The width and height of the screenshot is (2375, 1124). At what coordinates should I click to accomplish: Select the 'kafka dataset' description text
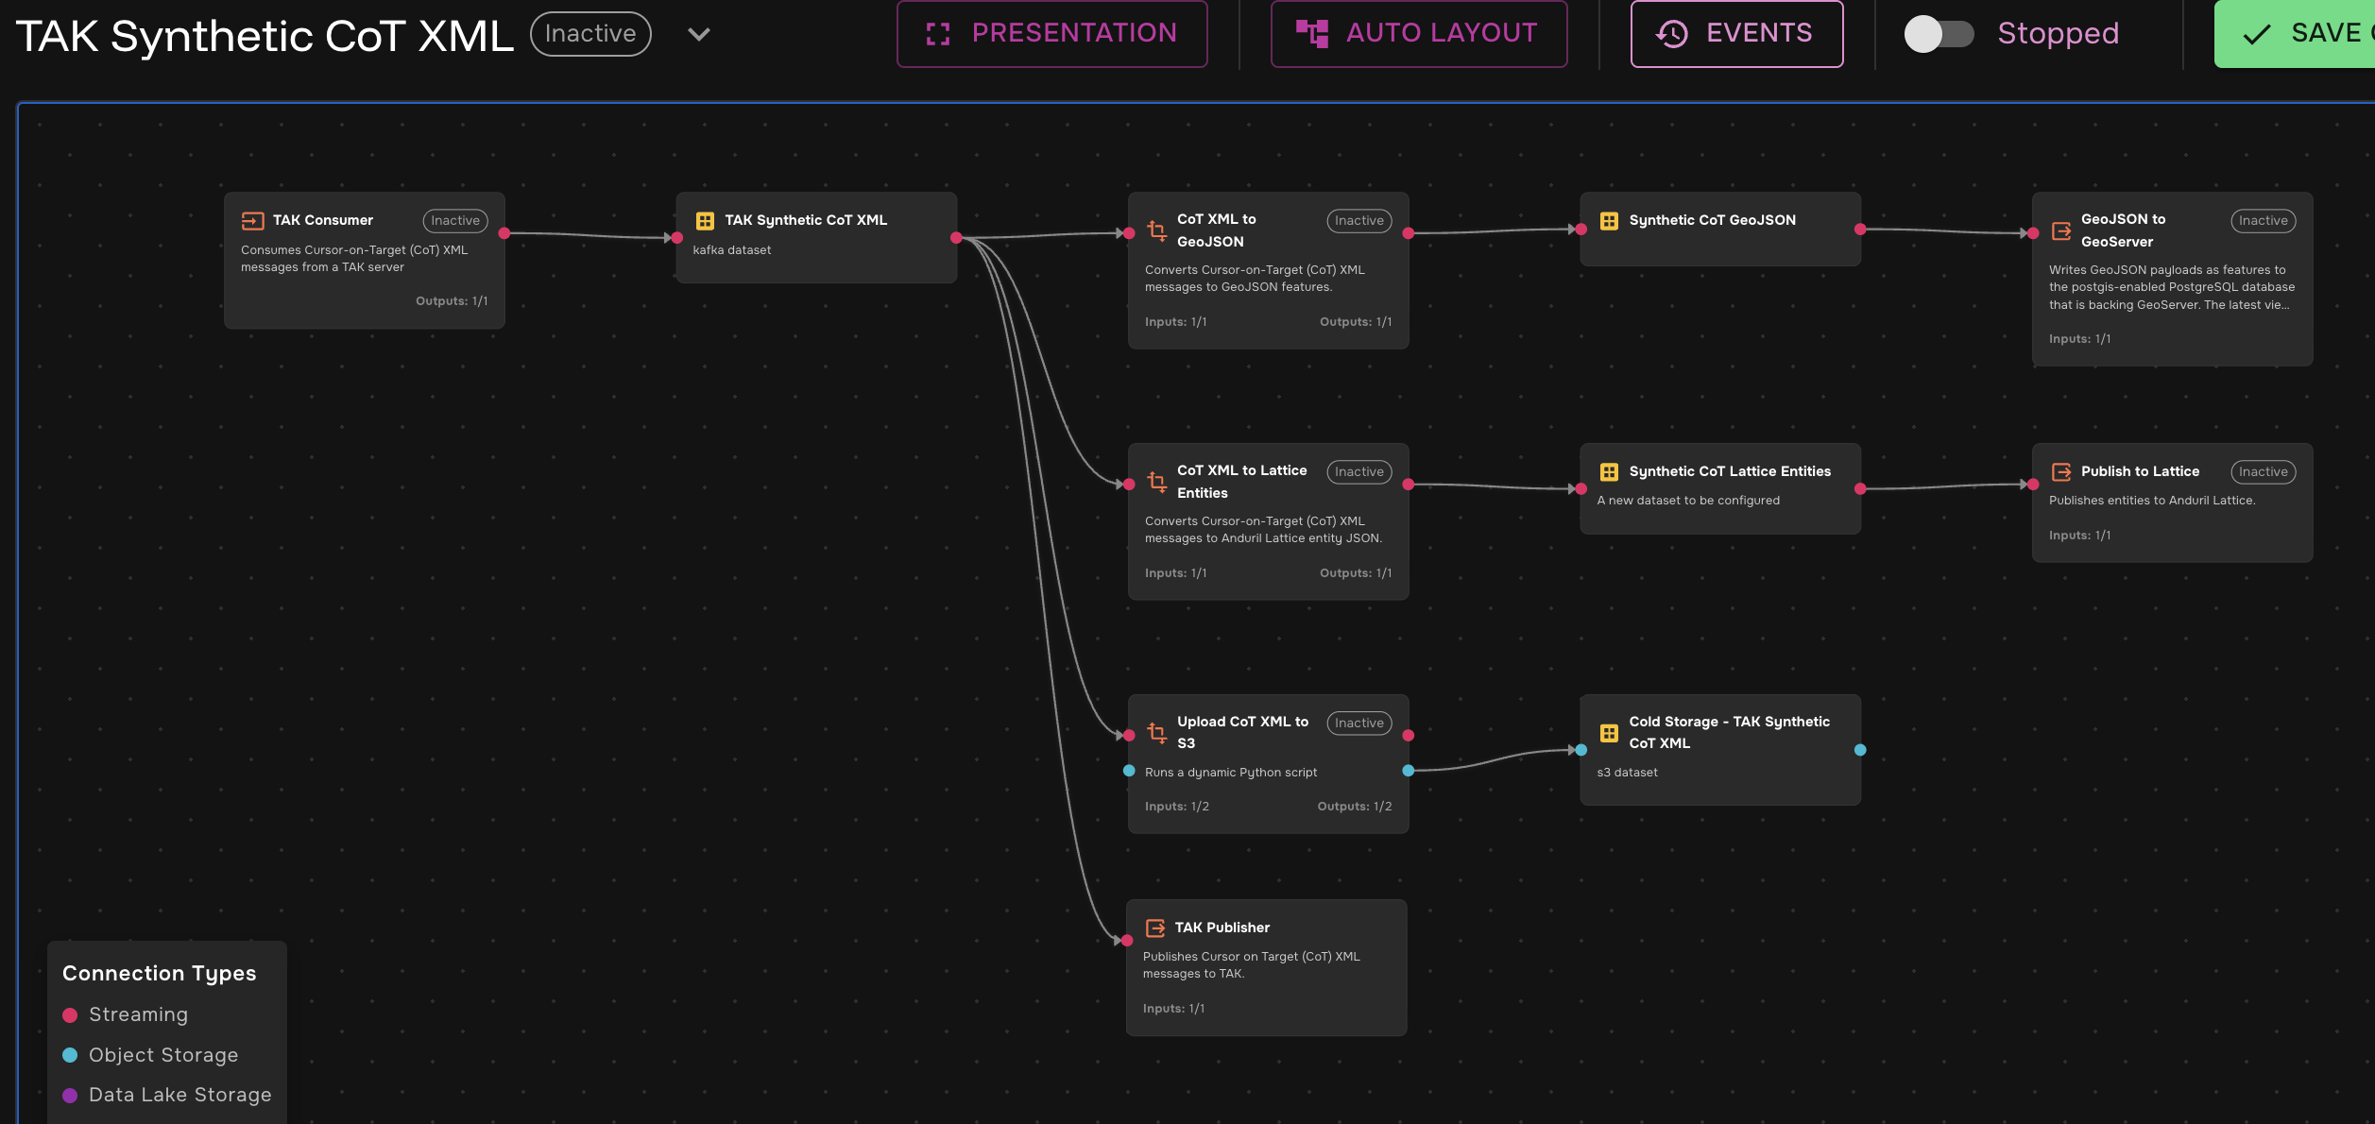click(732, 250)
